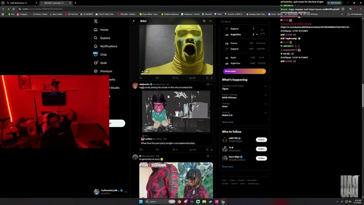The height and width of the screenshot is (205, 364).
Task: Follow the LIMITED account
Action: click(261, 140)
